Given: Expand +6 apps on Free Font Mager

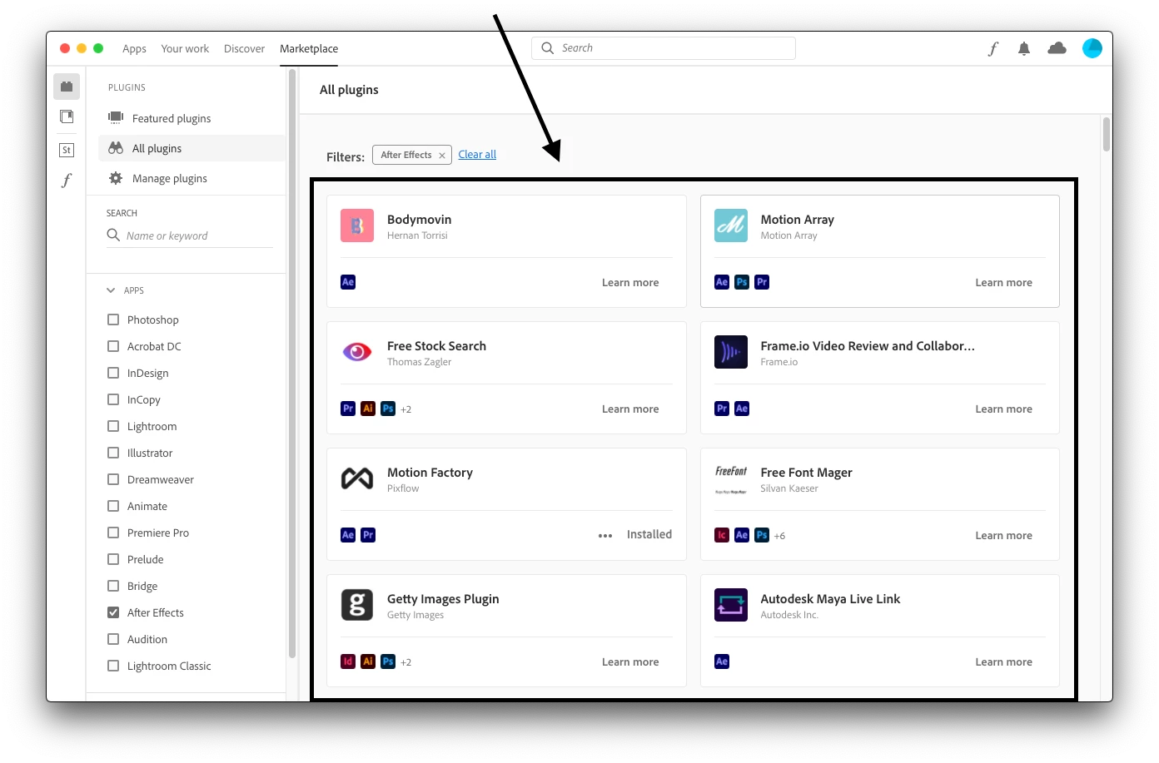Looking at the screenshot, I should (x=779, y=536).
